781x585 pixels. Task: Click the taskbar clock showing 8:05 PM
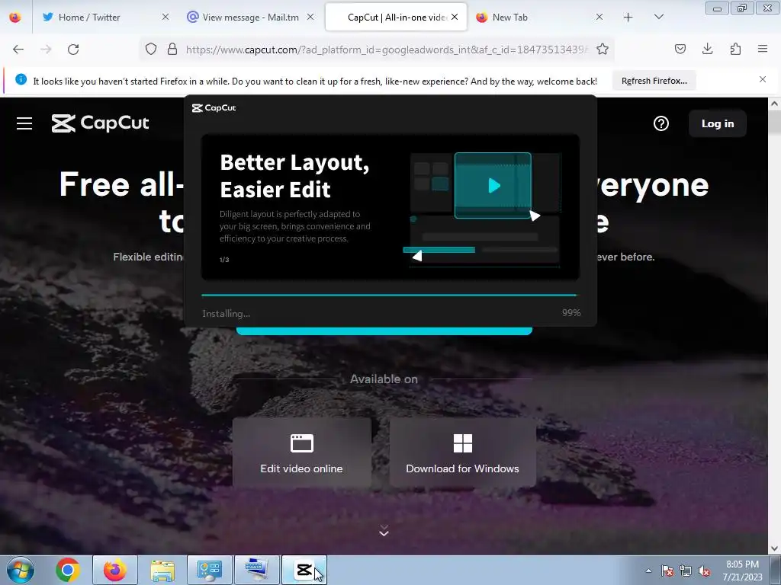(742, 571)
